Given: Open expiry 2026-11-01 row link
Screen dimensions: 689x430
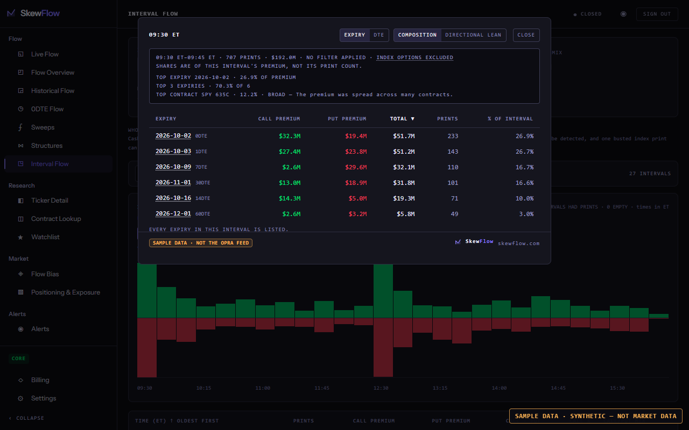Looking at the screenshot, I should coord(173,183).
